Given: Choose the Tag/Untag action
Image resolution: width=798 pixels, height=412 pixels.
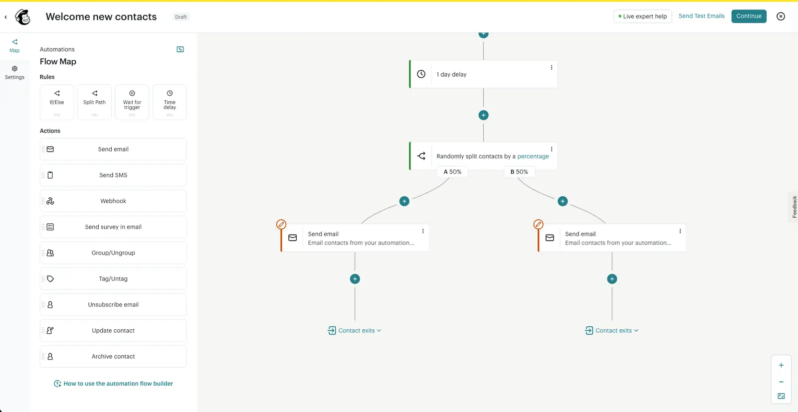Looking at the screenshot, I should pos(113,278).
